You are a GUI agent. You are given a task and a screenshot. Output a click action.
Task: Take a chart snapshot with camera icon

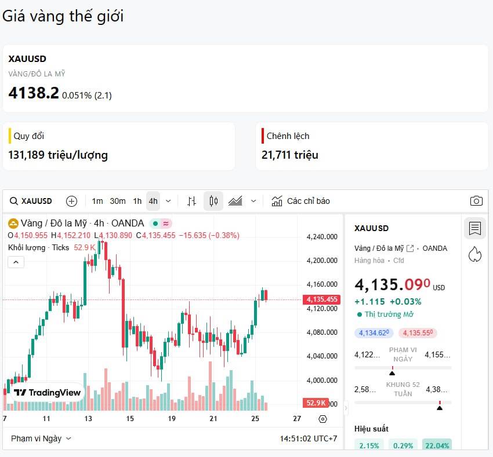click(x=476, y=201)
